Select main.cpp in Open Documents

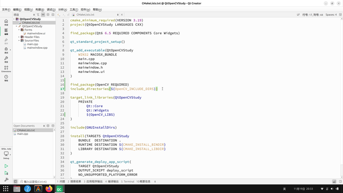(x=22, y=134)
